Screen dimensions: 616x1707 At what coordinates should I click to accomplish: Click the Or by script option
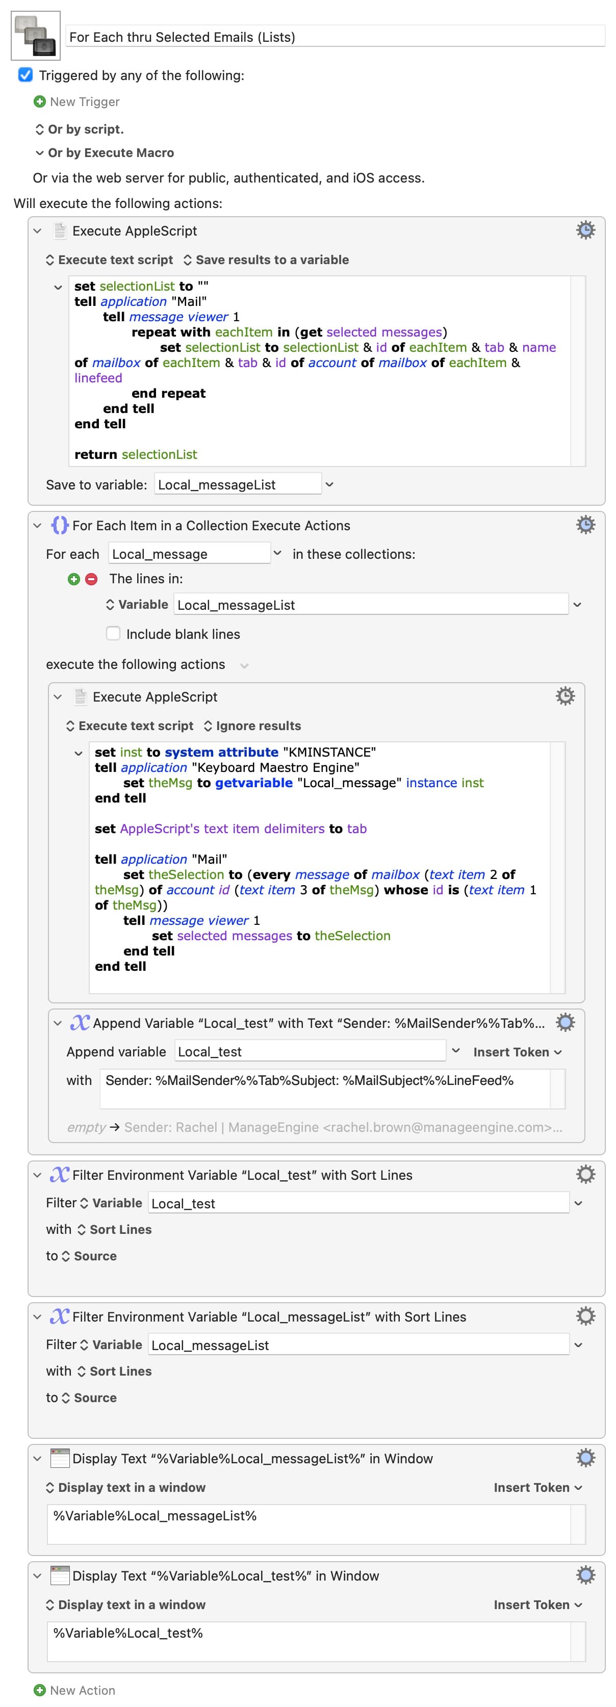[x=80, y=129]
